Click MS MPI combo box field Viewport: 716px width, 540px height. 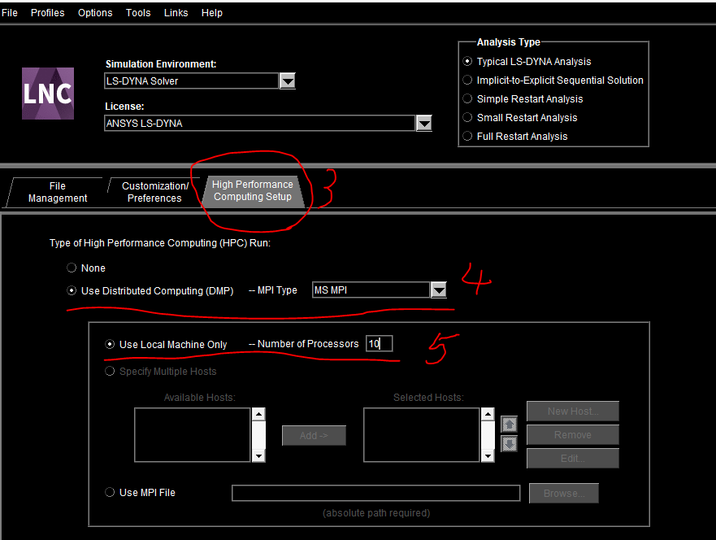coord(371,290)
